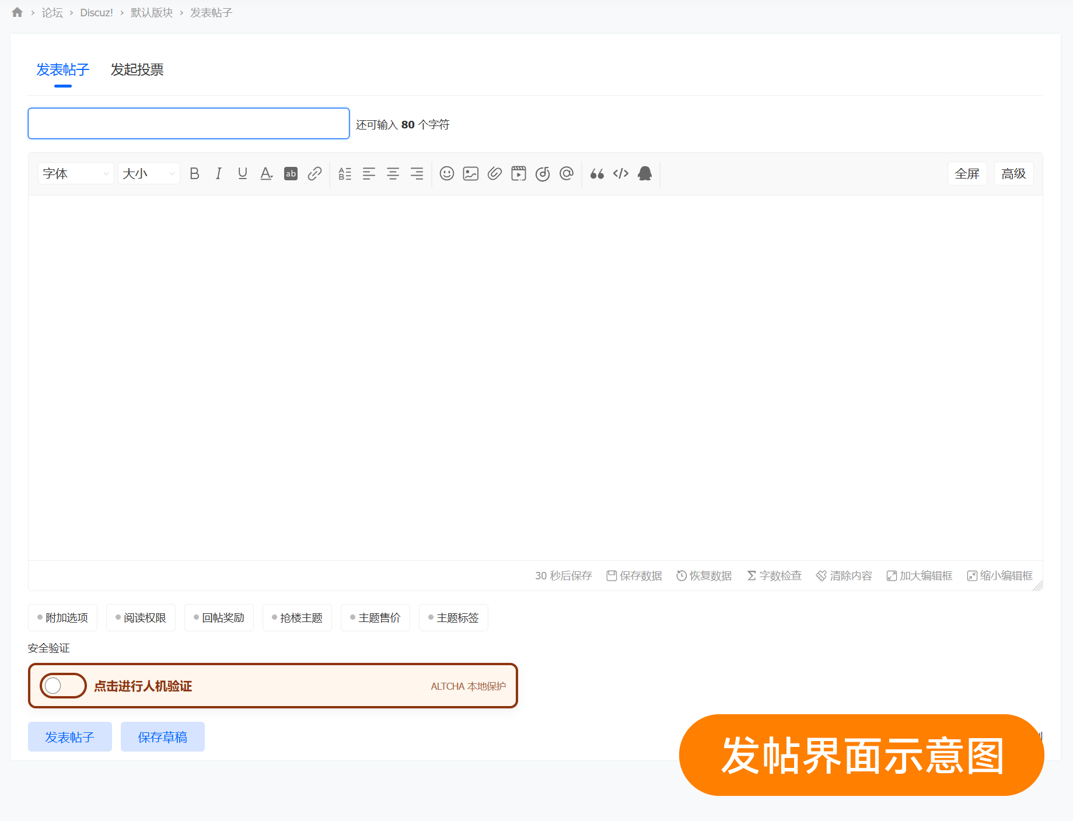
Task: Run 字数检查 word count check
Action: [x=774, y=576]
